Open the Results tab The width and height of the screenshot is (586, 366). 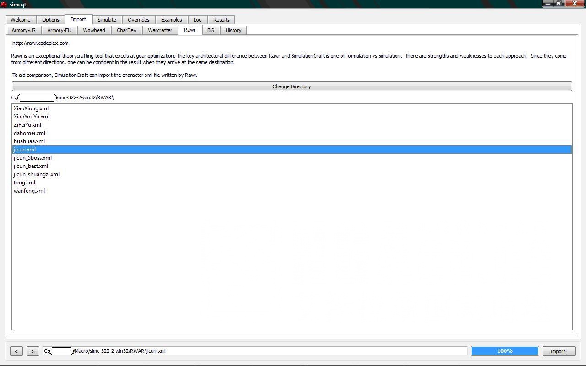[221, 20]
